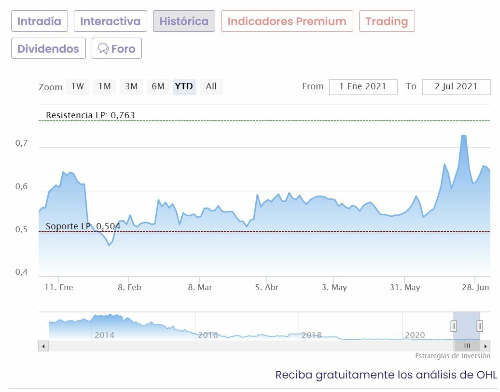The width and height of the screenshot is (500, 392).
Task: Open Indicadores Premium tab
Action: [287, 21]
